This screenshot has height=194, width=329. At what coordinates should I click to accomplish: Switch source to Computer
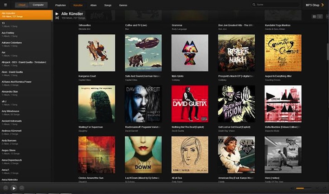38,5
